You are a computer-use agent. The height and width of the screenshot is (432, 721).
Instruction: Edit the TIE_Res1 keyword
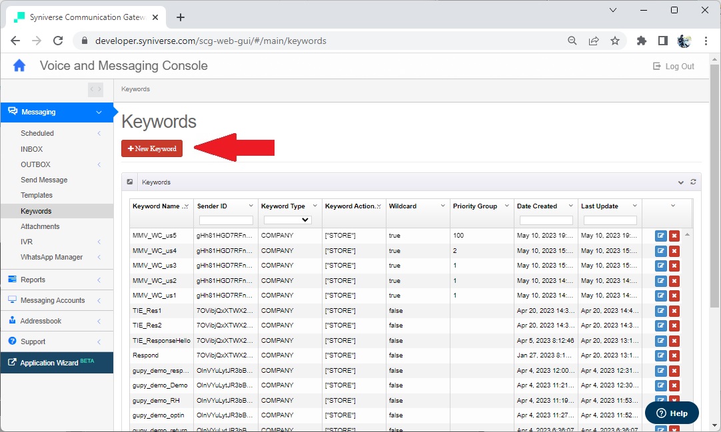(661, 311)
